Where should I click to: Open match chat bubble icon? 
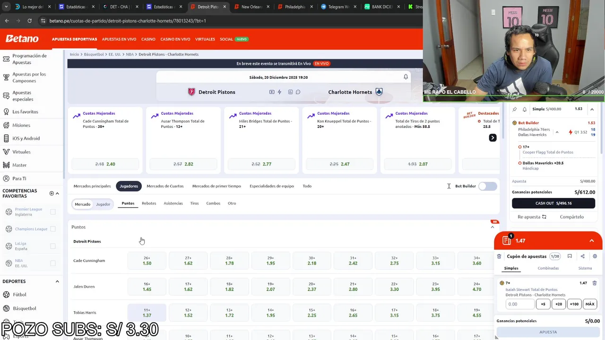(298, 92)
